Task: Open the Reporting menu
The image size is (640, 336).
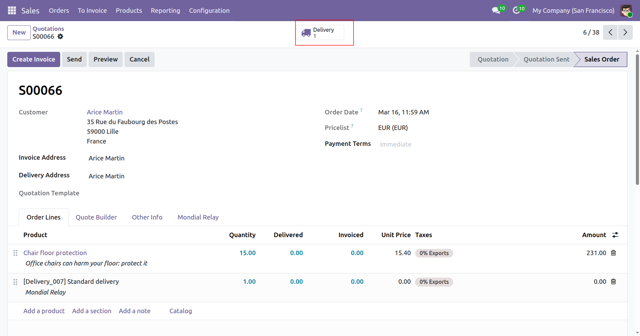Action: [165, 10]
